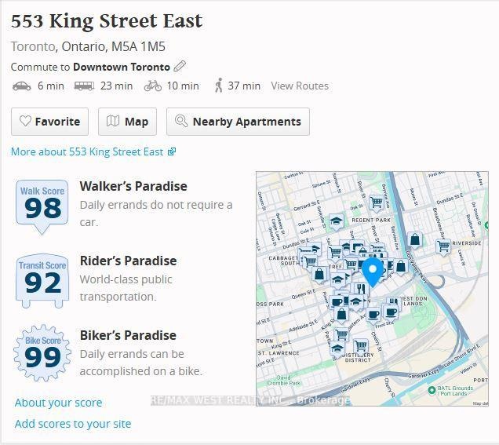Click the Walk Score 98 badge
499x445 pixels.
42,206
